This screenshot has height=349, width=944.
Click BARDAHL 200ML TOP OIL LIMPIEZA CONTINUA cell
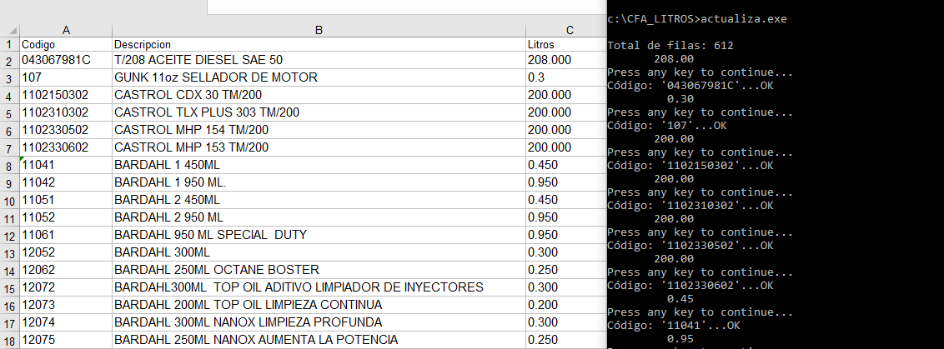coord(319,305)
